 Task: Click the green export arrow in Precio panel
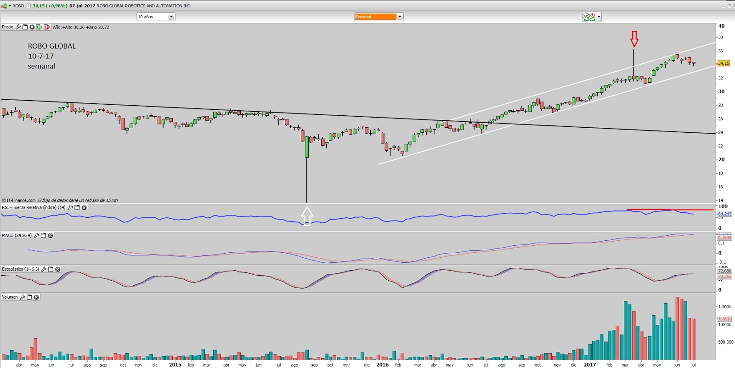40,27
